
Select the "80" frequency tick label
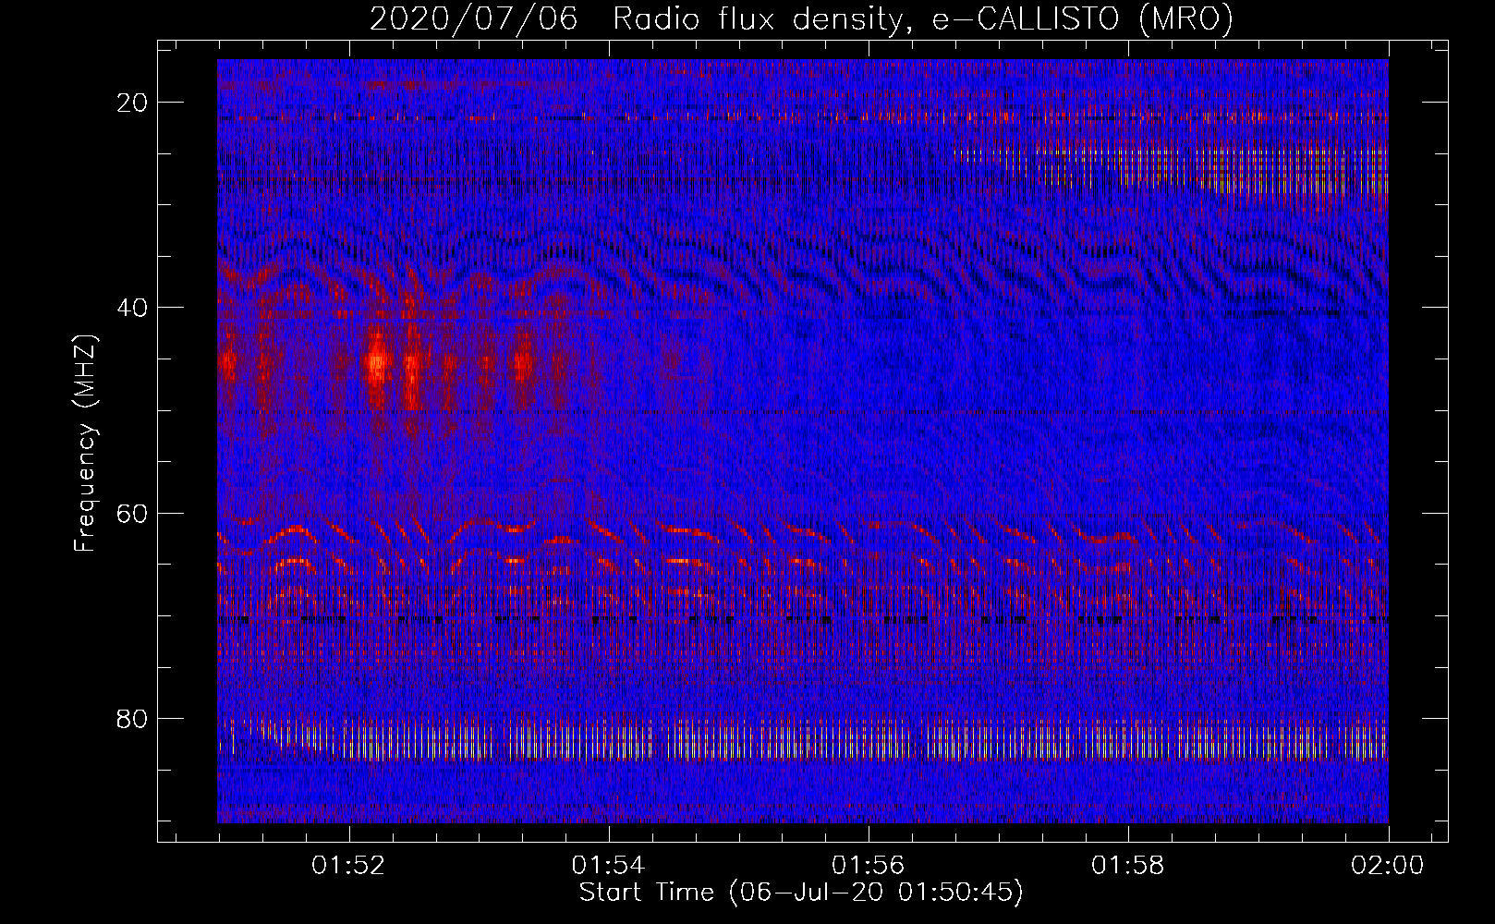133,718
